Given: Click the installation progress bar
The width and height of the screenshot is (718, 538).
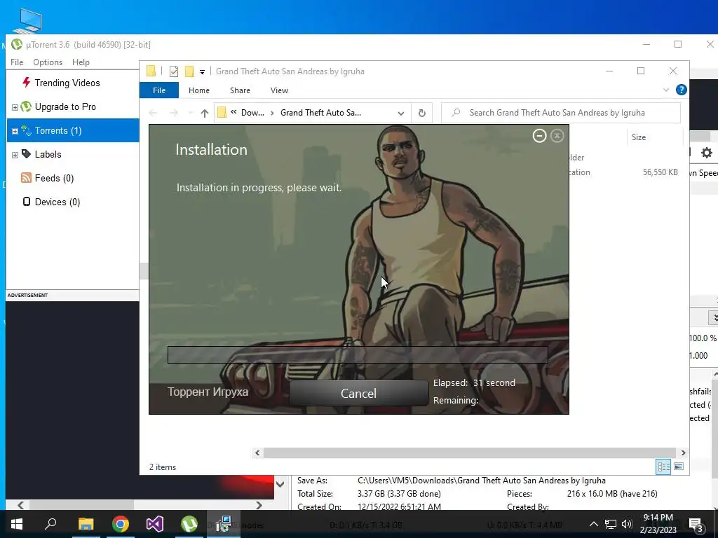Looking at the screenshot, I should pos(358,354).
